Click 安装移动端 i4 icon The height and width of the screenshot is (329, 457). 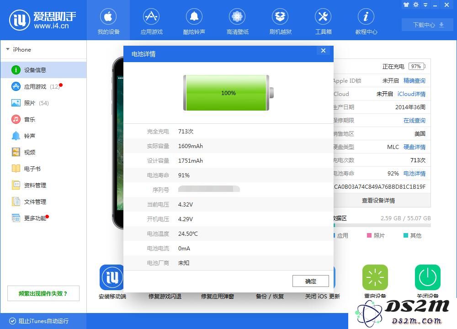point(112,277)
